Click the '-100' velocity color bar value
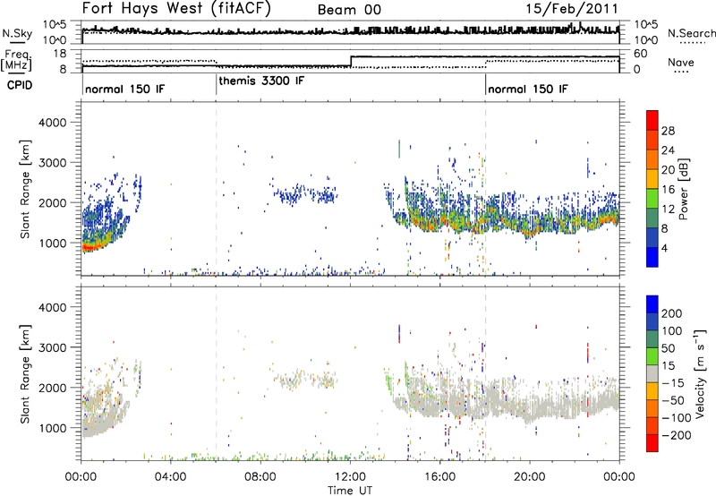The height and width of the screenshot is (496, 716). (x=677, y=418)
